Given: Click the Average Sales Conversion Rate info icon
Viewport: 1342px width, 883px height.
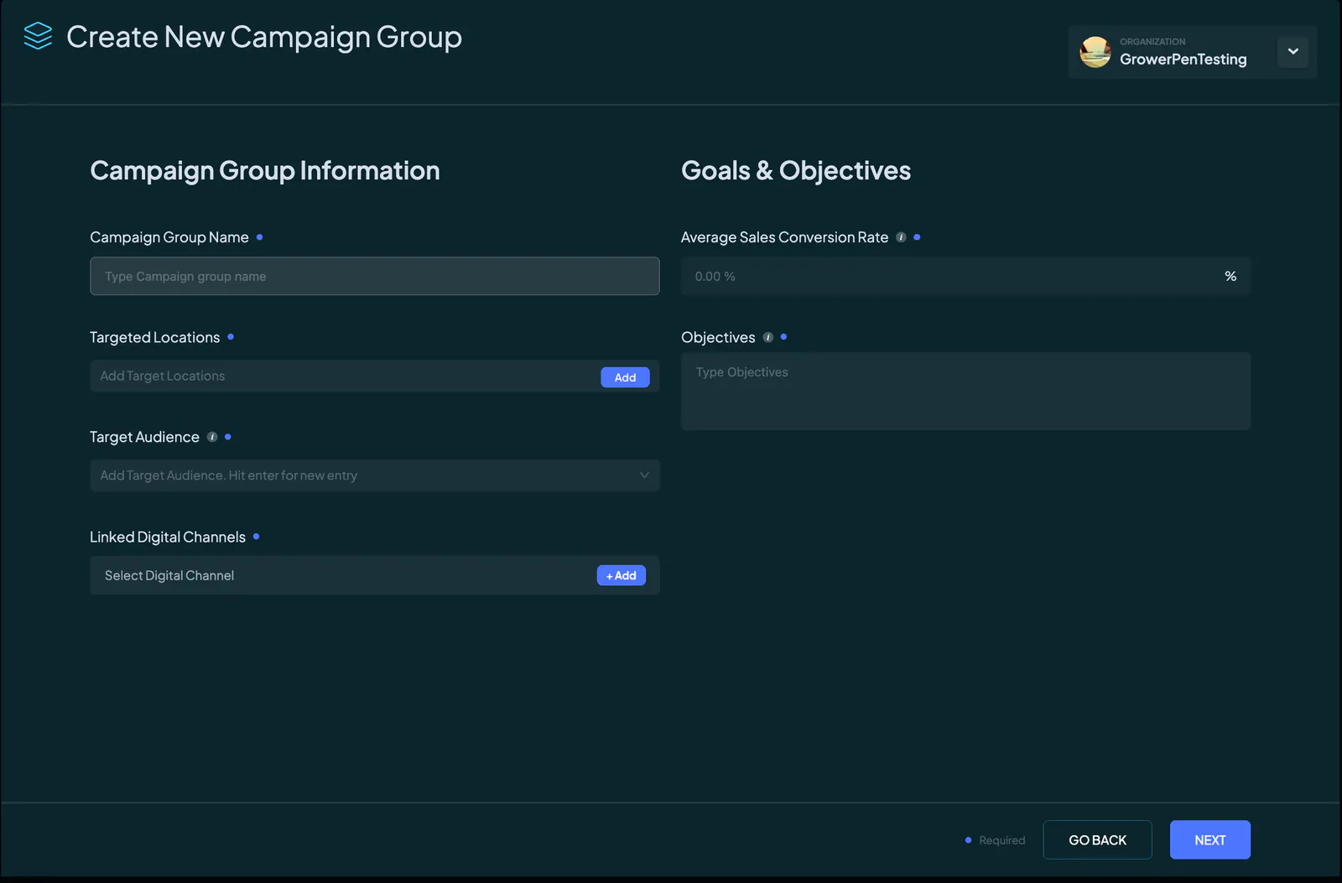Looking at the screenshot, I should (901, 237).
